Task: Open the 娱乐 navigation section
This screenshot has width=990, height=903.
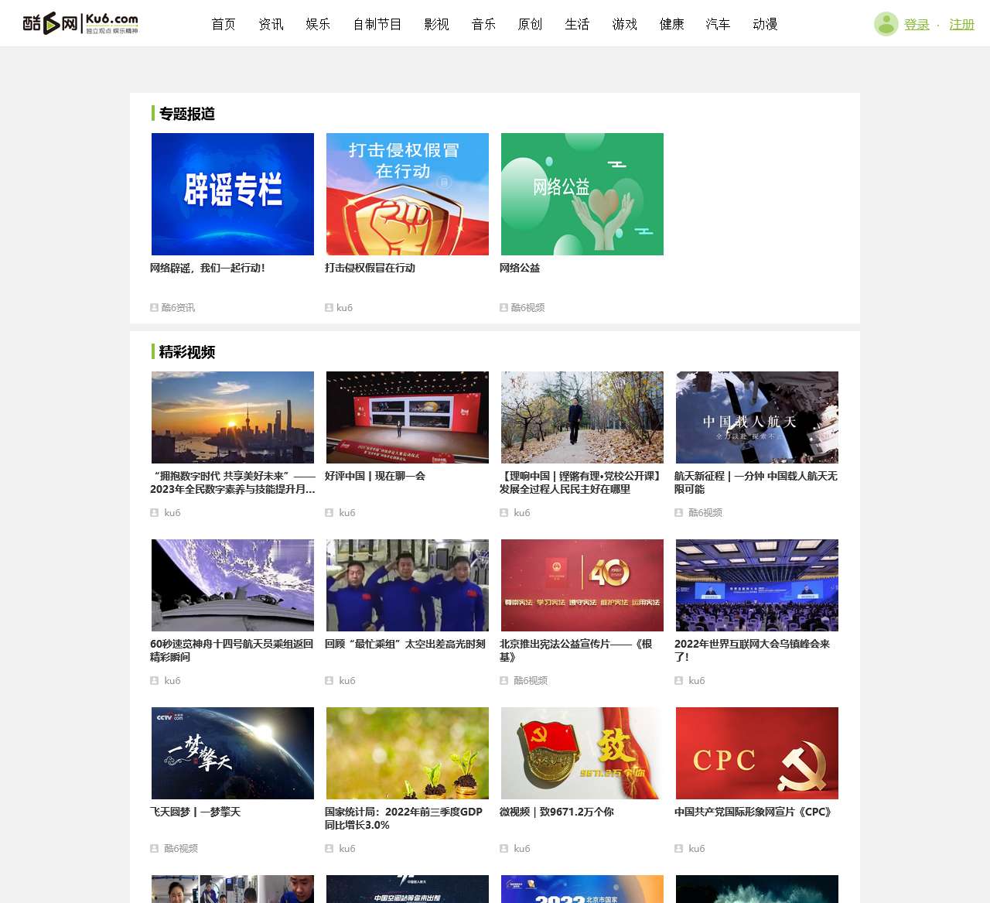Action: click(x=318, y=24)
